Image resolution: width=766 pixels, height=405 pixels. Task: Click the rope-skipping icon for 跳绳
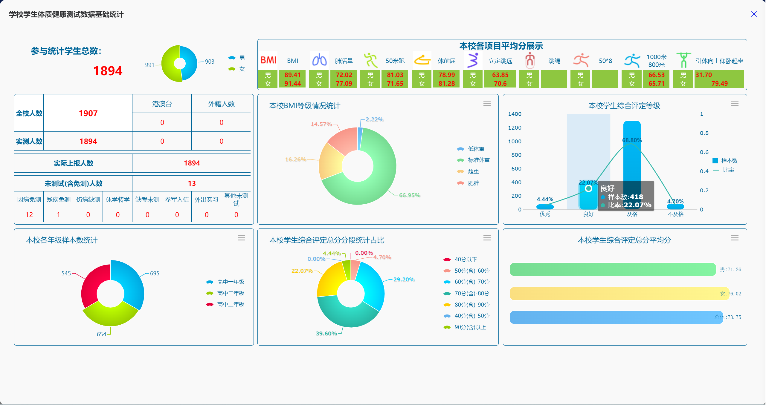point(530,60)
